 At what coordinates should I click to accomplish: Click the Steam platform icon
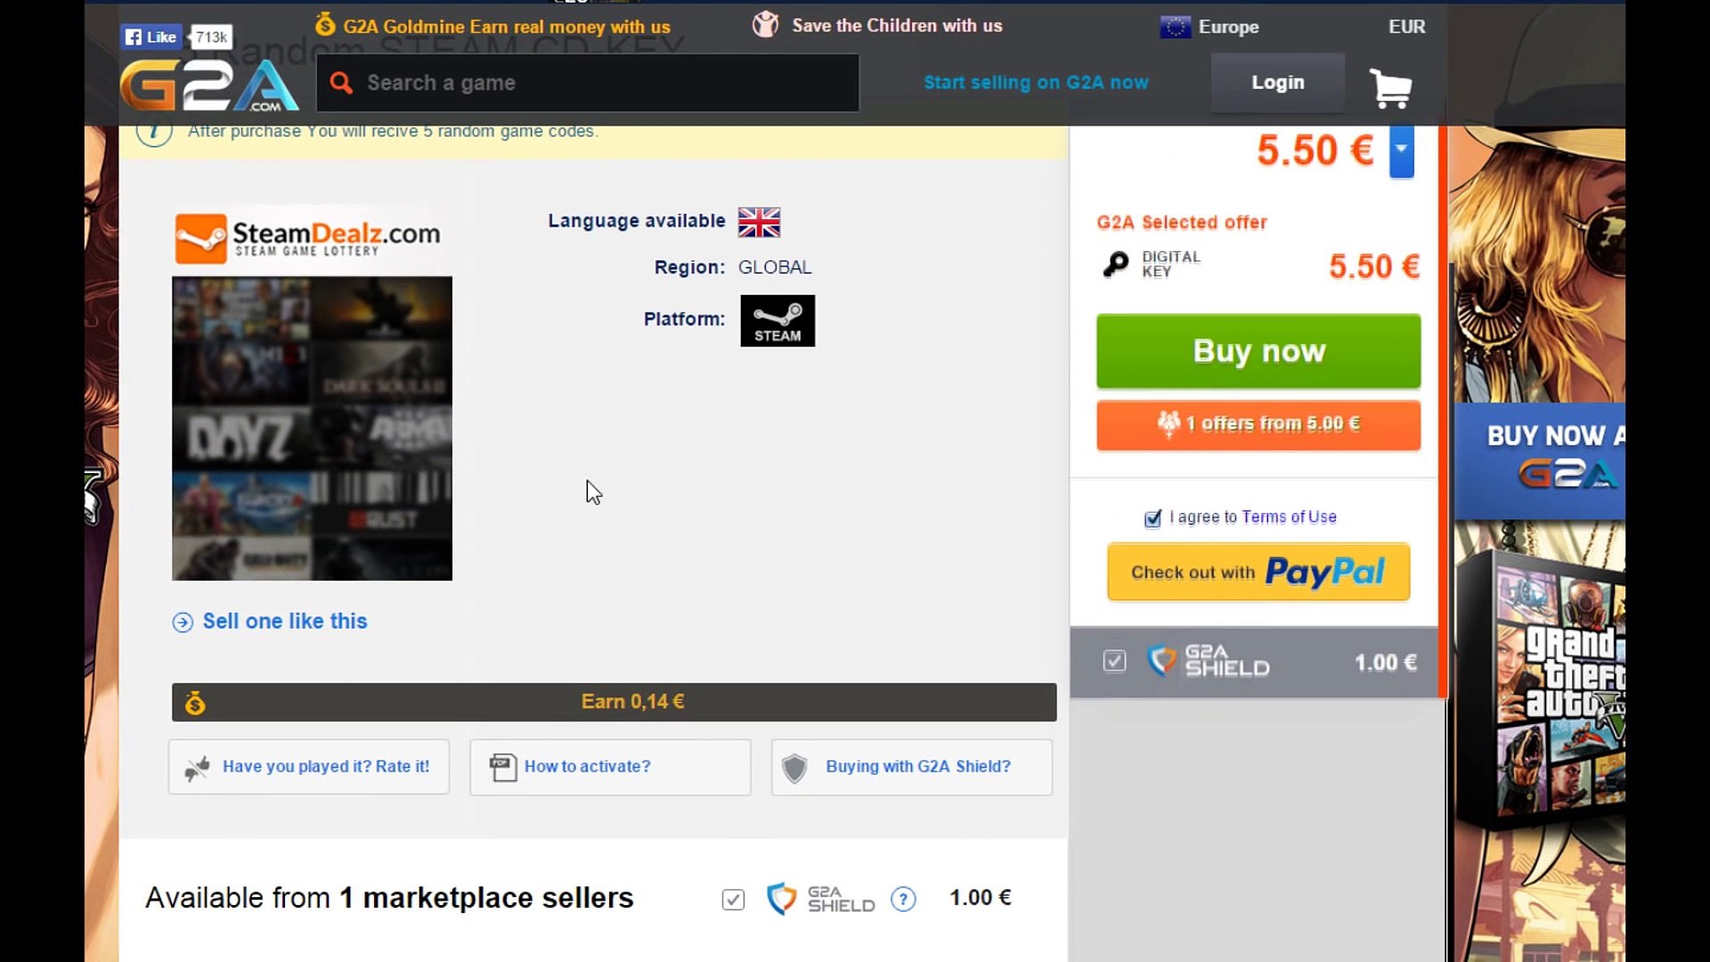click(777, 321)
